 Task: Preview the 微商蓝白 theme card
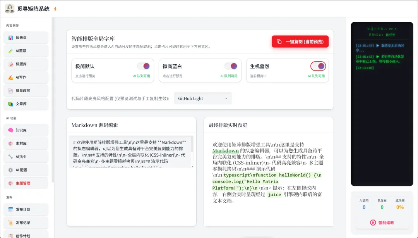pos(200,70)
